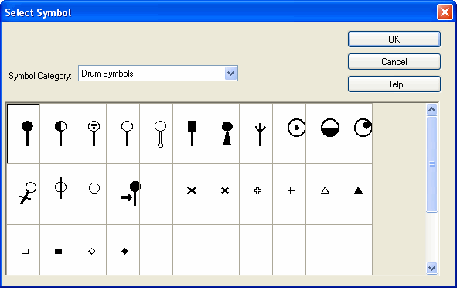This screenshot has width=457, height=288.
Task: Click the vertical scrollbar thumb
Action: click(431, 164)
